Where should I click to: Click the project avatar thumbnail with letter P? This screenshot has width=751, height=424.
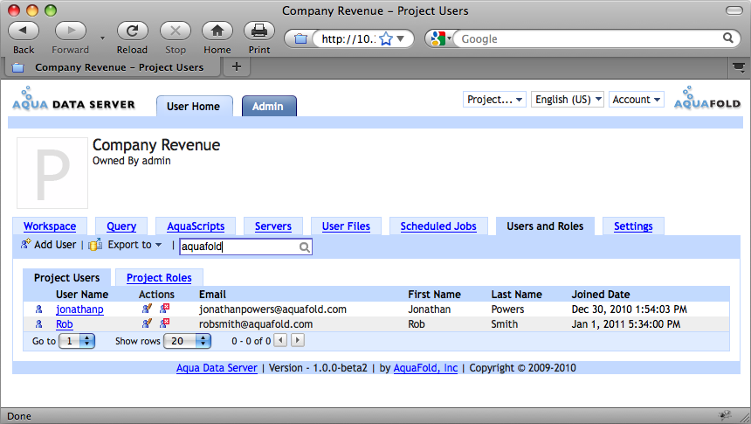click(x=52, y=173)
